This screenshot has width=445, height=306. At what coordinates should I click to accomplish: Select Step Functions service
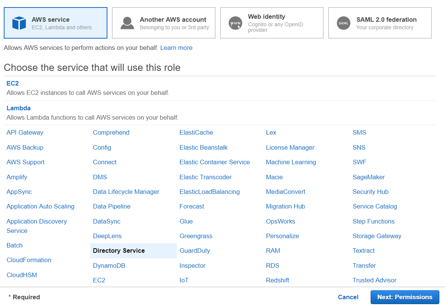(x=373, y=221)
